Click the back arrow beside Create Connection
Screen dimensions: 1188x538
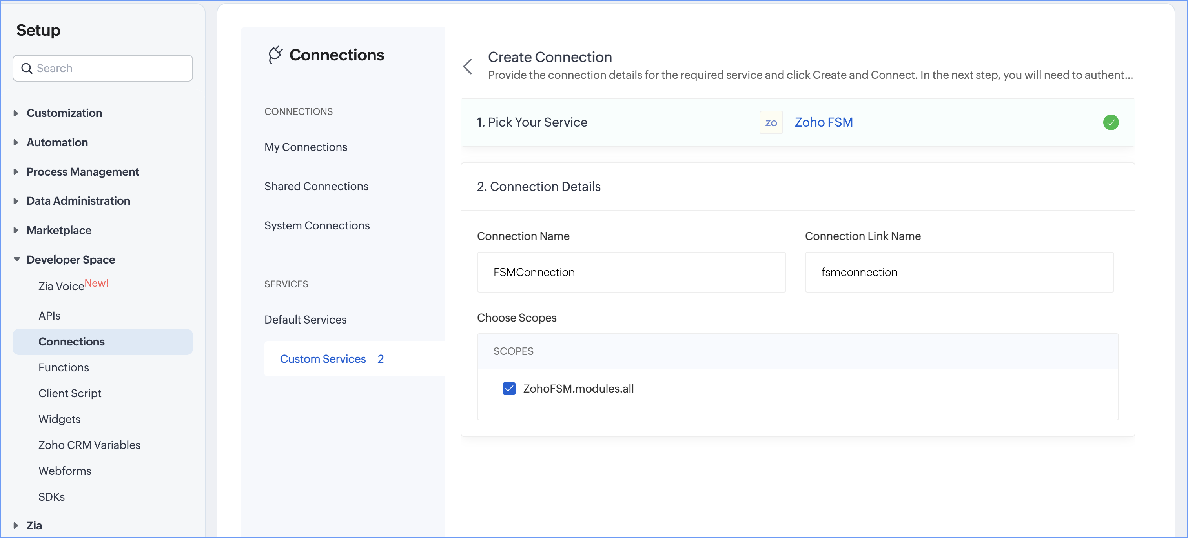pos(468,66)
